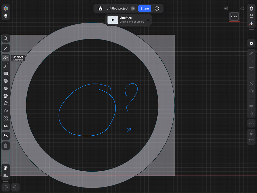The width and height of the screenshot is (257, 193).
Task: Select the Trim scissors tool
Action: (x=6, y=136)
